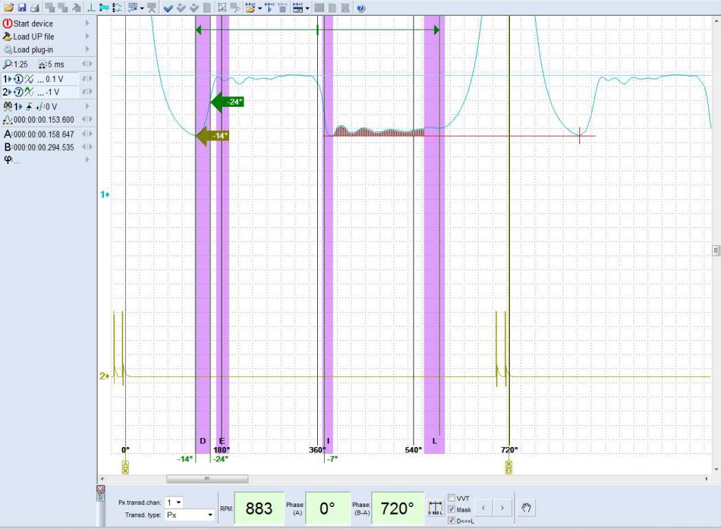The height and width of the screenshot is (529, 721).
Task: Expand the Load plug-in submenu arrow
Action: pyautogui.click(x=87, y=50)
